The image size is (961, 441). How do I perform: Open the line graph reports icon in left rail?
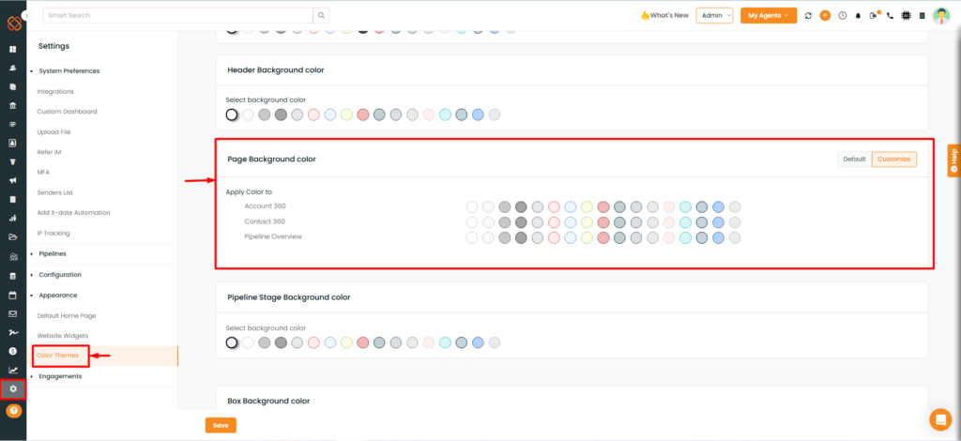pyautogui.click(x=13, y=370)
